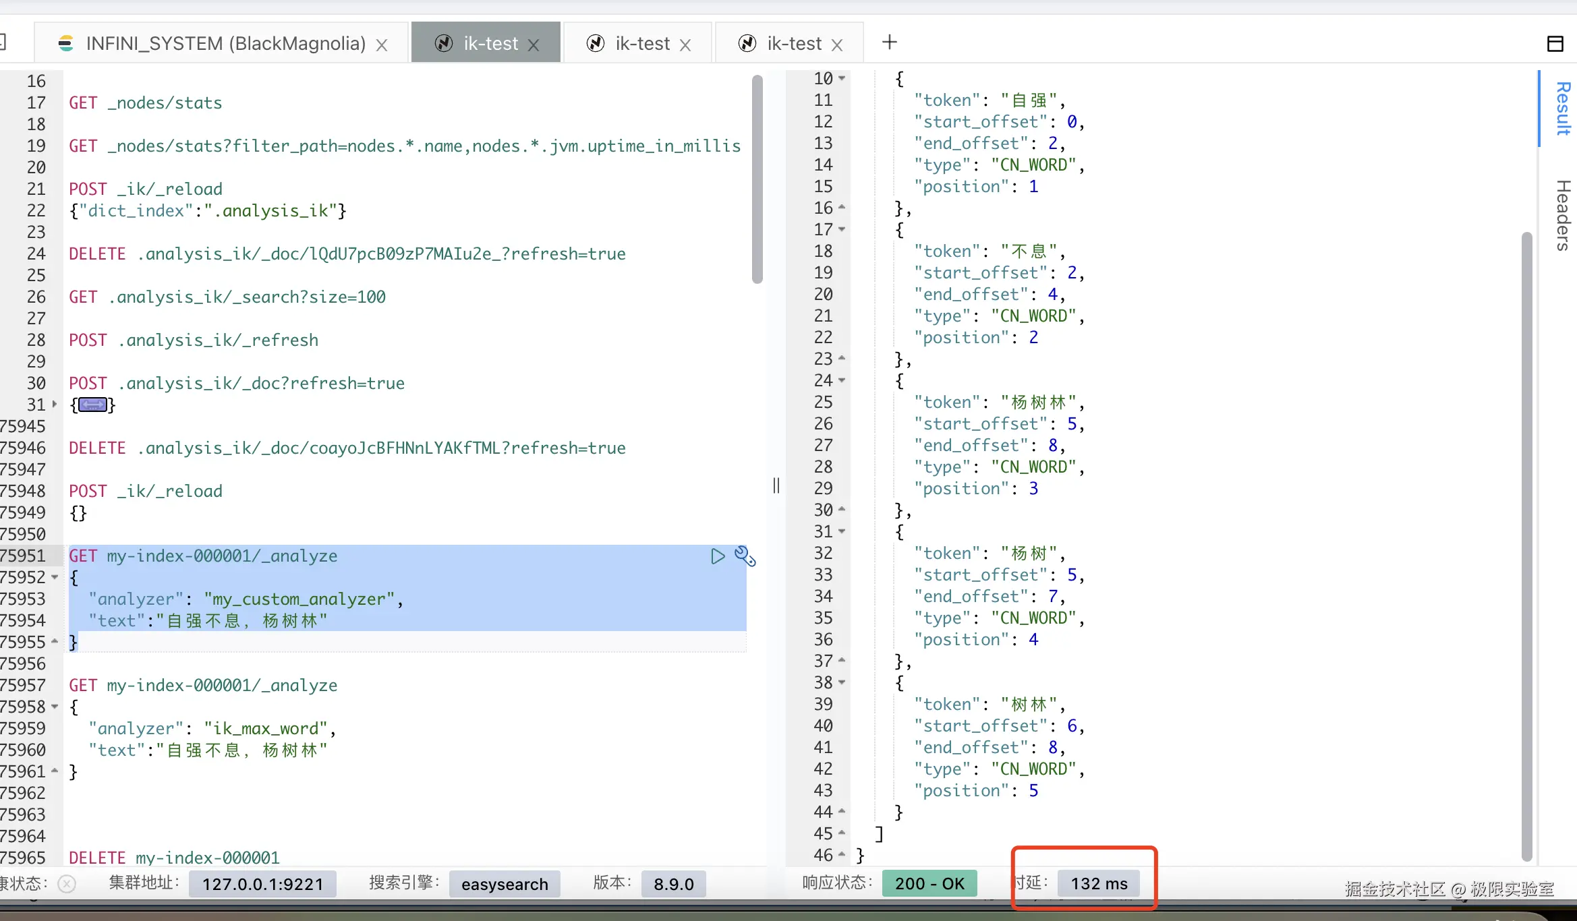Close the active ik-test tab
1577x921 pixels.
pos(534,45)
